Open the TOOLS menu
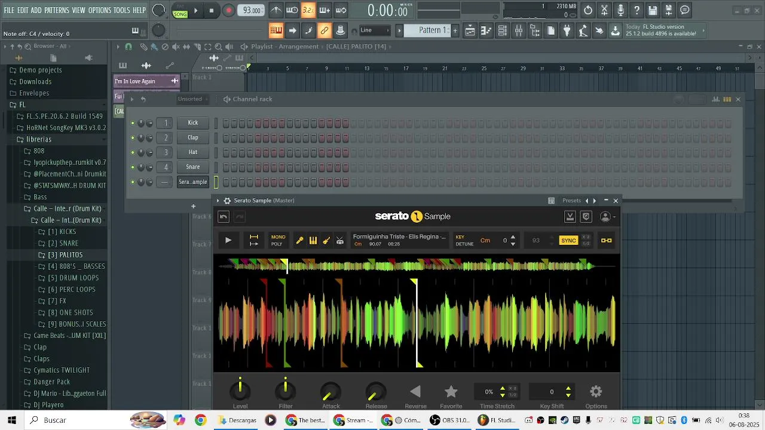The height and width of the screenshot is (430, 765). 121,10
